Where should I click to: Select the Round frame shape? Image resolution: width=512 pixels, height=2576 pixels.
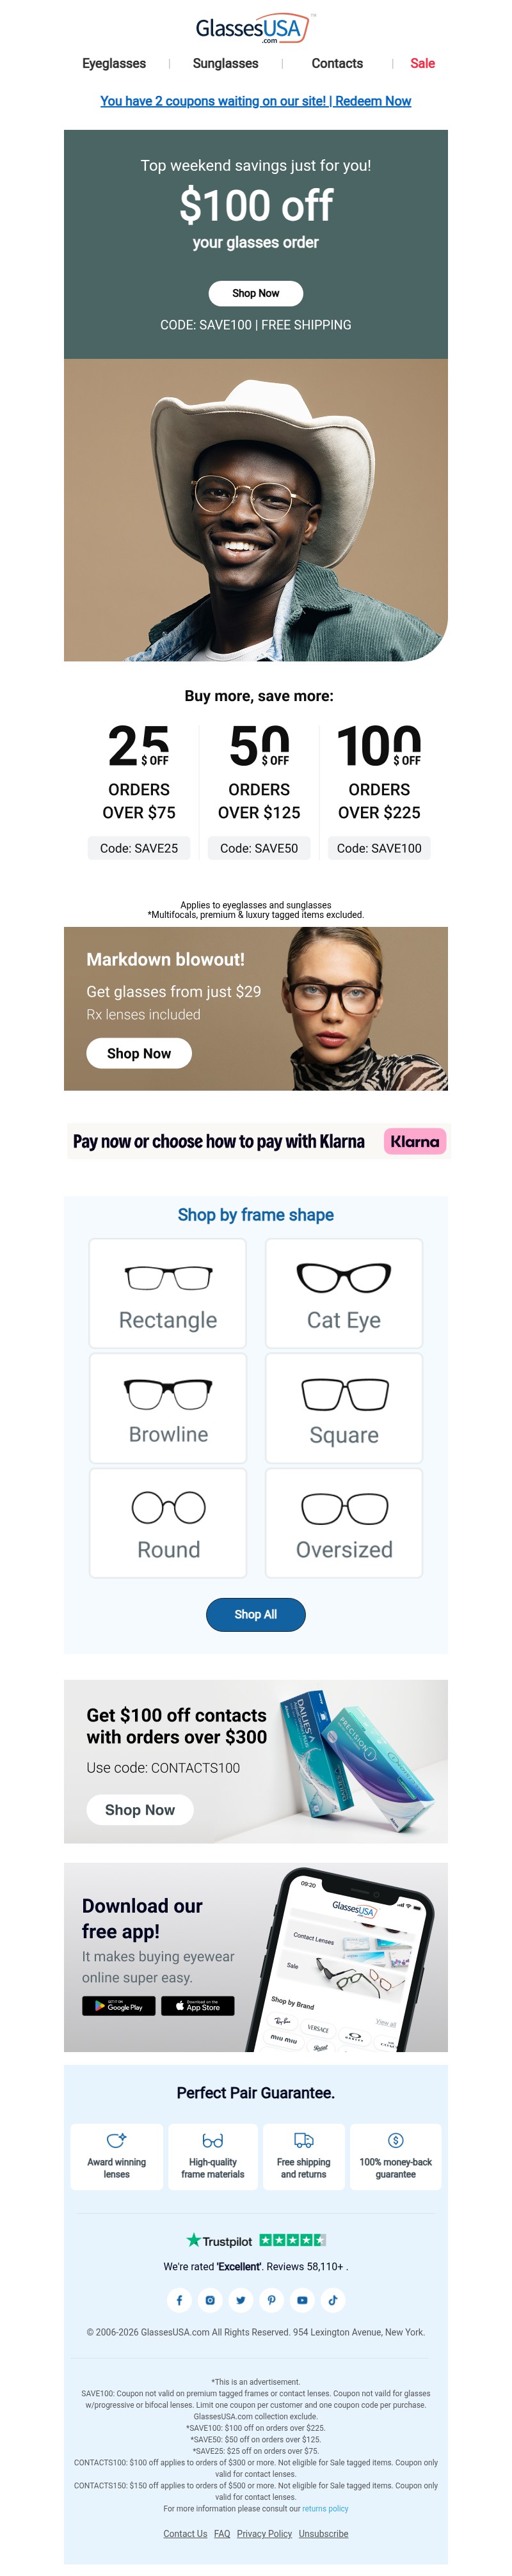click(167, 1522)
